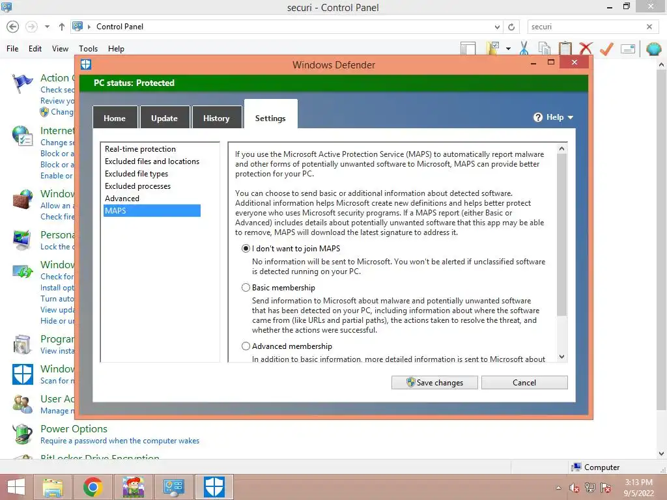Click the Refresh icon beside address bar
The image size is (667, 500).
click(511, 27)
